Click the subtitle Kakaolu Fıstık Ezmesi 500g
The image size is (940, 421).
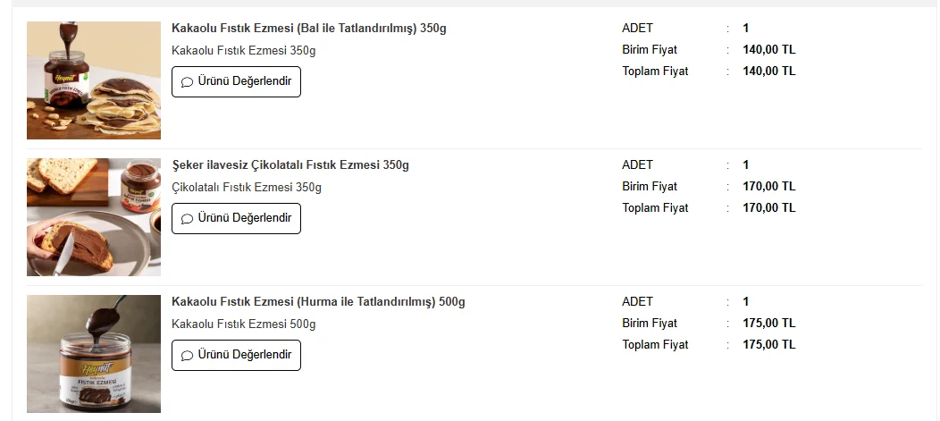pyautogui.click(x=243, y=324)
